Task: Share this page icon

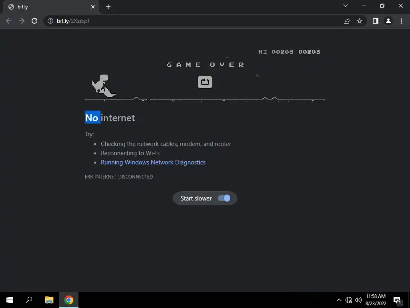Action: click(347, 21)
